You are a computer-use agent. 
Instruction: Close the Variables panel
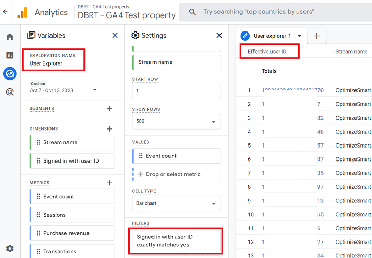click(115, 35)
